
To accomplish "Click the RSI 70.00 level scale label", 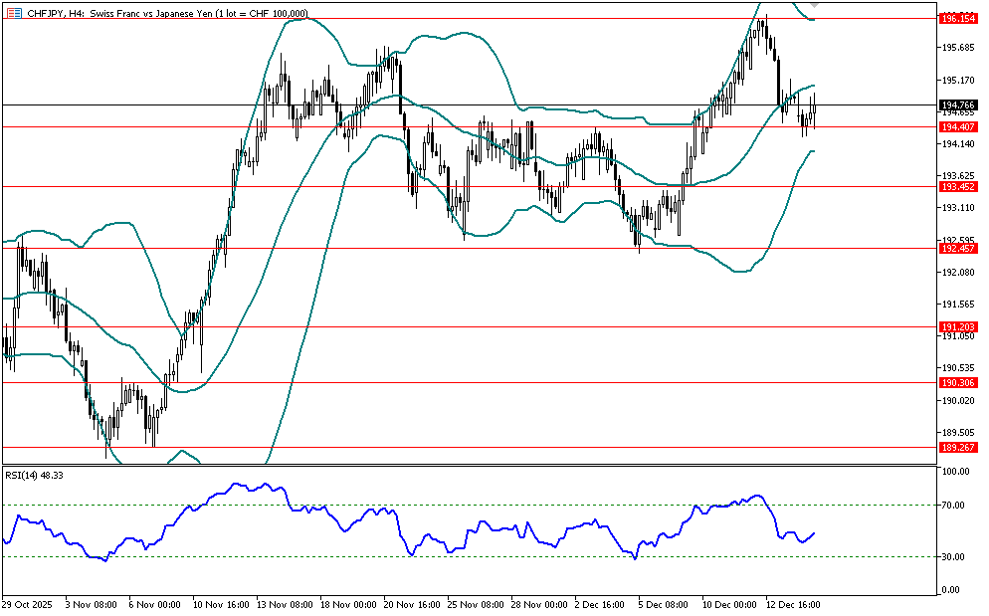I will click(x=955, y=506).
